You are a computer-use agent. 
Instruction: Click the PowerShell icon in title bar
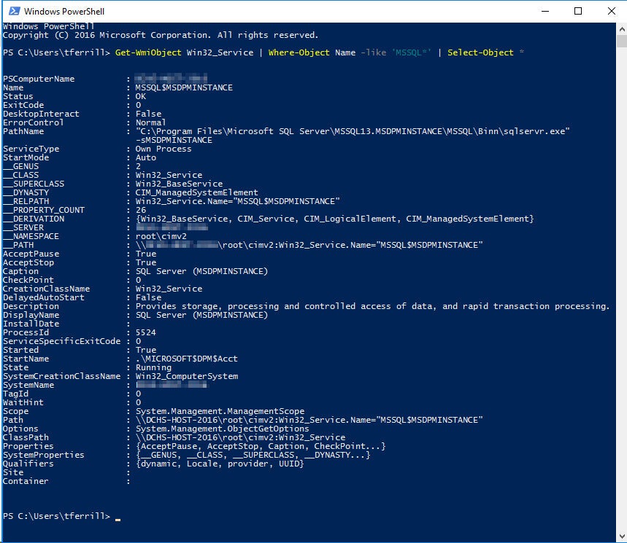[x=12, y=11]
